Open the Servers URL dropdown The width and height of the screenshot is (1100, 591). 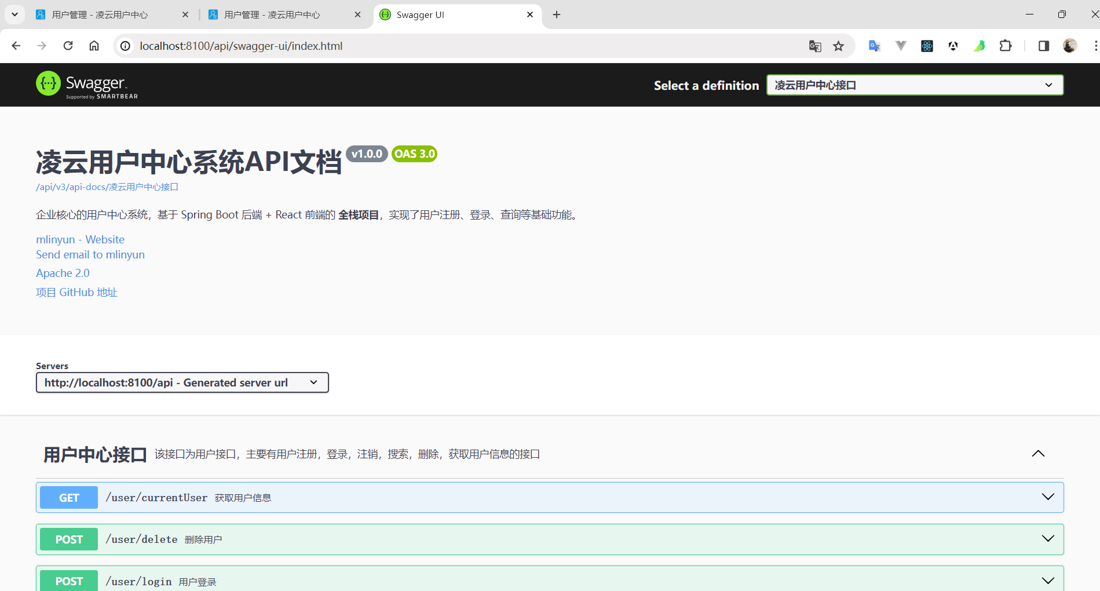(182, 382)
